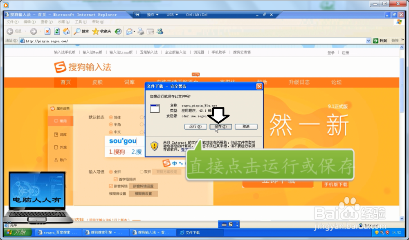Click the language bar help icon

(231, 224)
